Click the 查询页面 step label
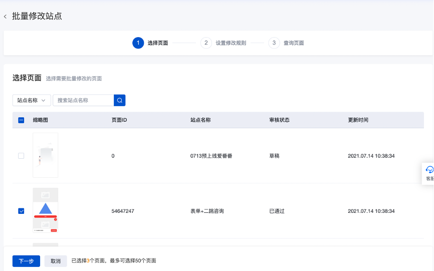Viewport: 434px width, 271px height. click(294, 43)
